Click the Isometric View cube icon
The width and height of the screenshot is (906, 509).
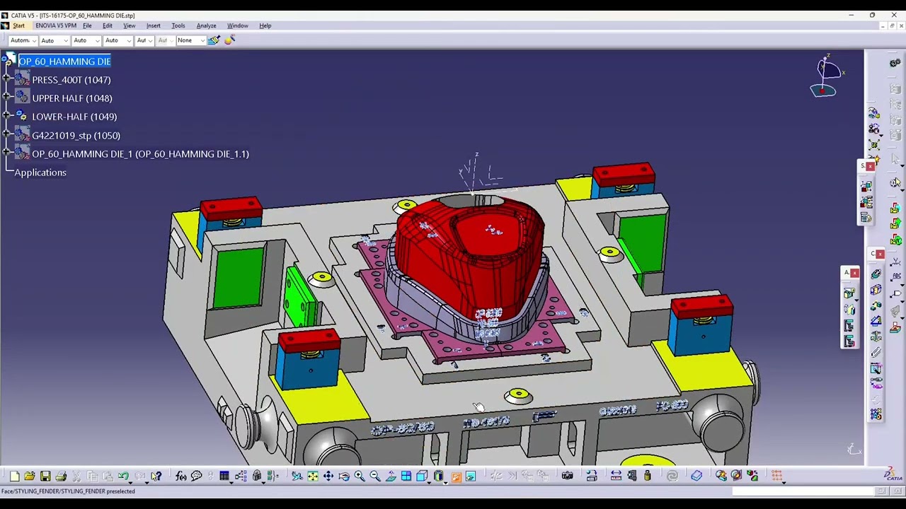(422, 476)
